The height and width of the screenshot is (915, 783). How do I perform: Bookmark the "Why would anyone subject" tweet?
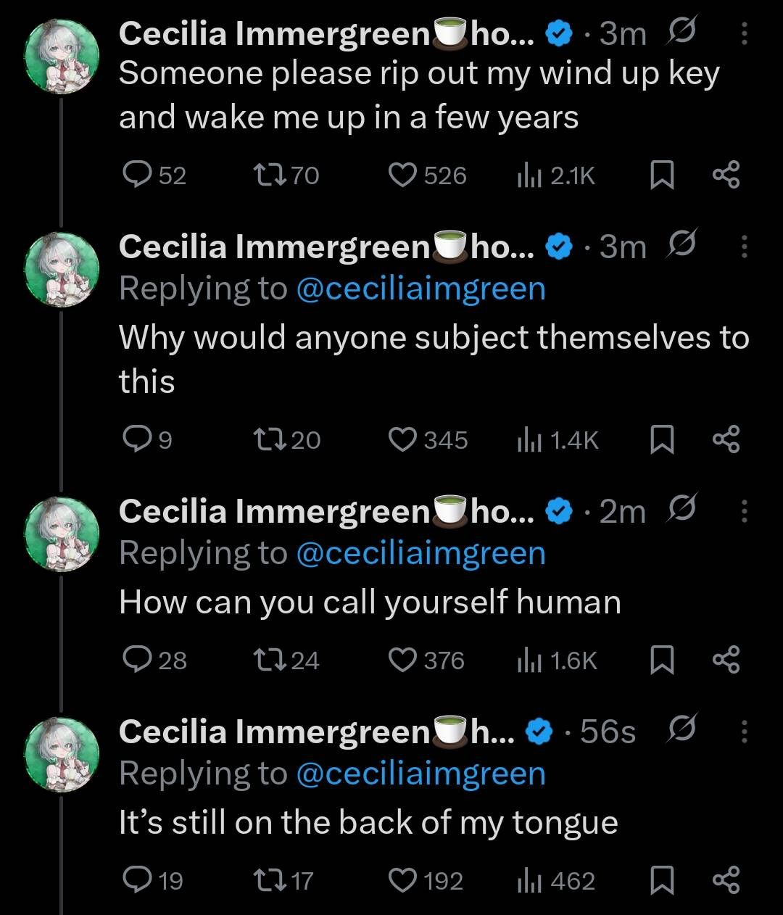click(660, 440)
